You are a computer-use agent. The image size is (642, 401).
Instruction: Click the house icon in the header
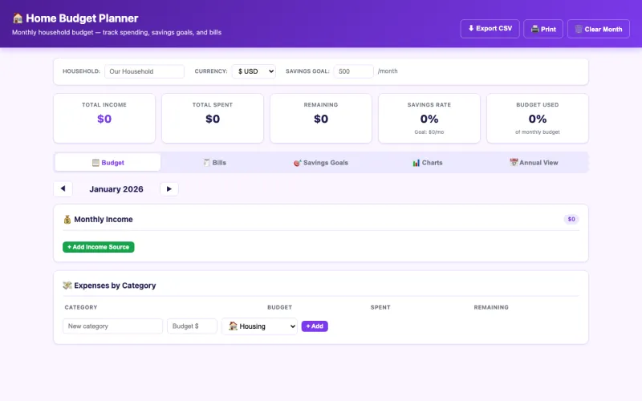tap(18, 18)
